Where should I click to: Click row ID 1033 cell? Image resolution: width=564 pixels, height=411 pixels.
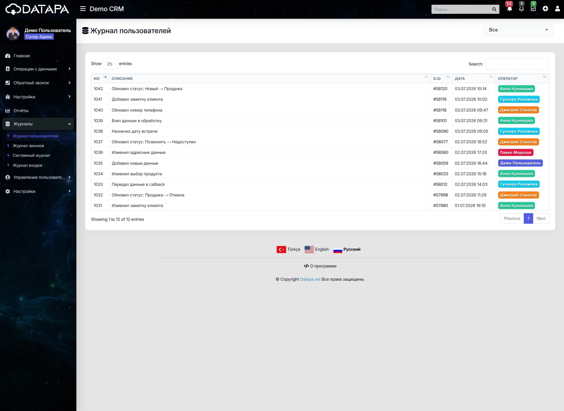pyautogui.click(x=98, y=185)
